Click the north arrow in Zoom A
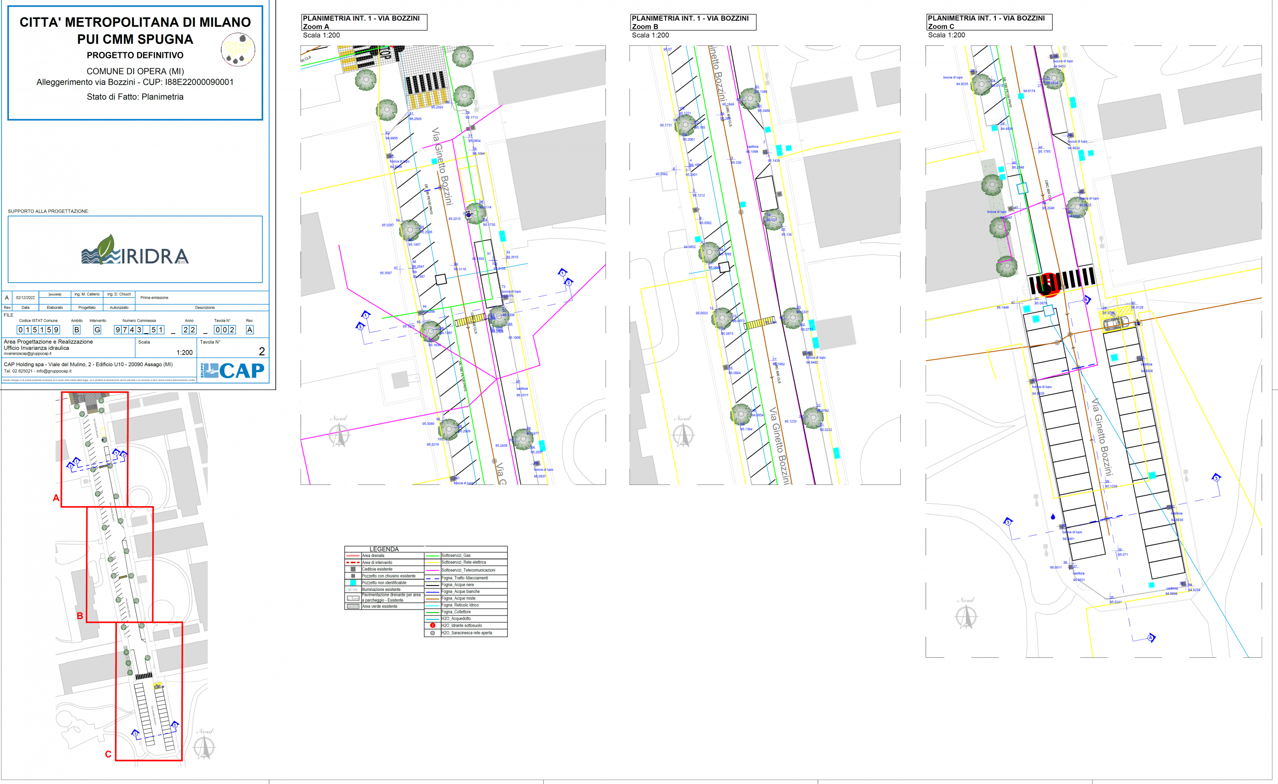This screenshot has height=784, width=1278. [x=339, y=434]
